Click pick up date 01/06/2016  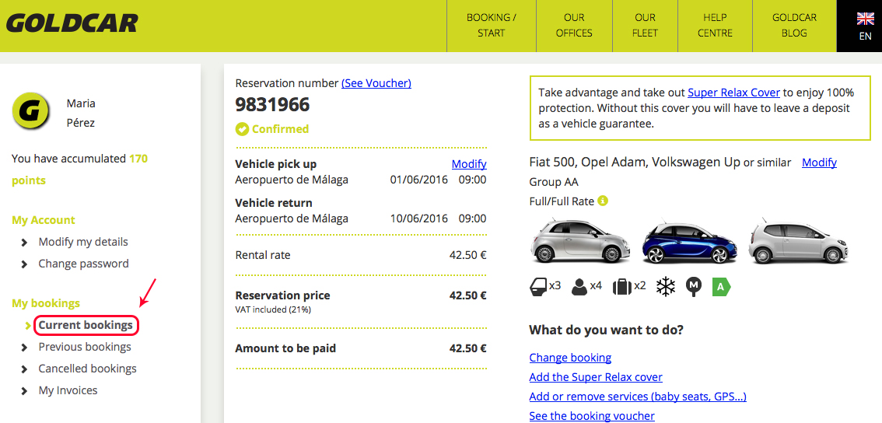pyautogui.click(x=419, y=180)
